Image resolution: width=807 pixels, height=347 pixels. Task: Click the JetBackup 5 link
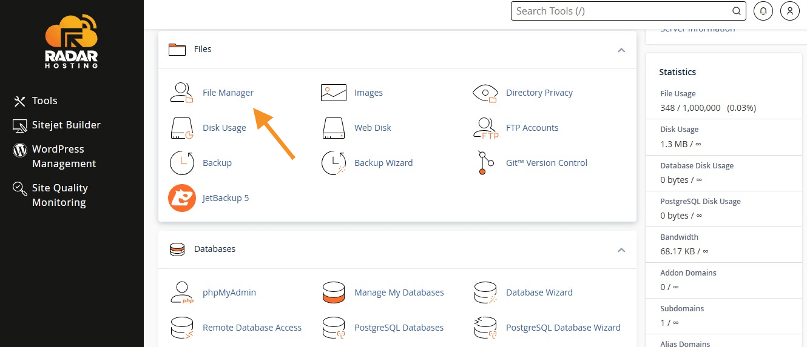(x=226, y=198)
